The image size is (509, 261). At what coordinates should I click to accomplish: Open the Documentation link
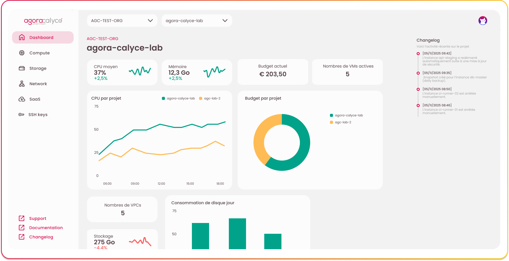(x=46, y=228)
